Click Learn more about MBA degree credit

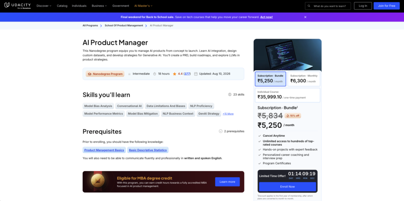pyautogui.click(x=227, y=182)
